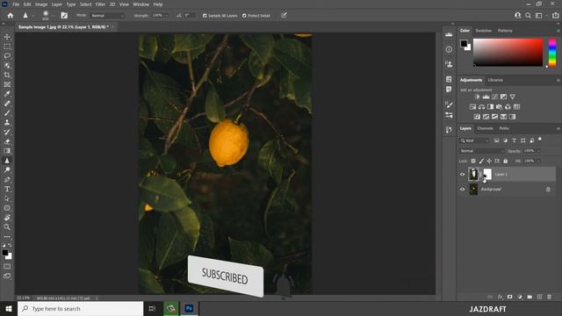Viewport: 562px width, 316px height.
Task: Open the Mode dropdown in options bar
Action: [x=107, y=16]
